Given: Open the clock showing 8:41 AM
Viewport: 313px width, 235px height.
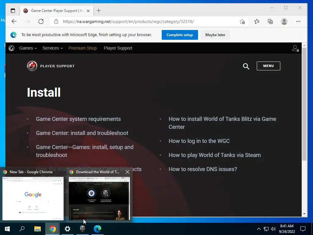Looking at the screenshot, I should (287, 229).
